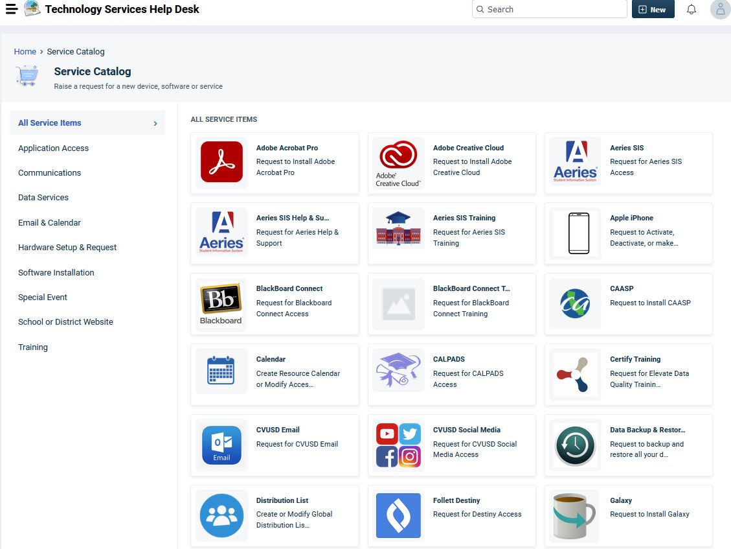The width and height of the screenshot is (731, 549).
Task: Click the New button
Action: point(653,9)
